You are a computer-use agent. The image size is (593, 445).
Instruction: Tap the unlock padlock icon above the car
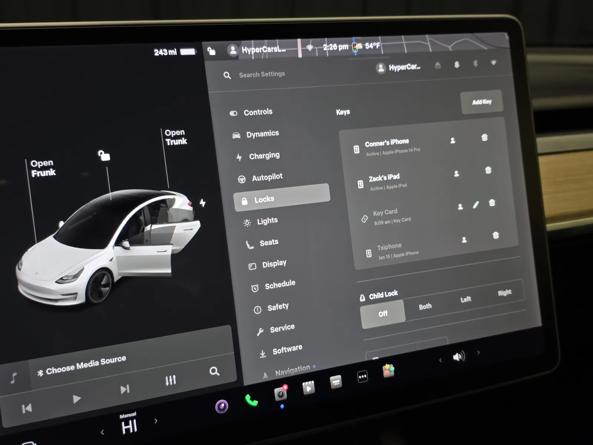pos(104,155)
